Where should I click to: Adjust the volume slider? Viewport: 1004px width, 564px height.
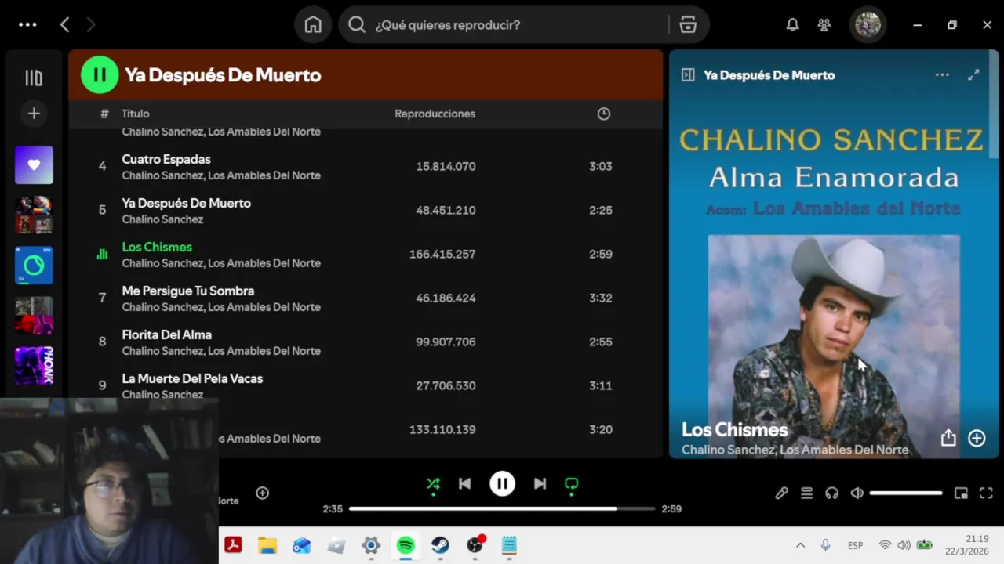point(906,493)
